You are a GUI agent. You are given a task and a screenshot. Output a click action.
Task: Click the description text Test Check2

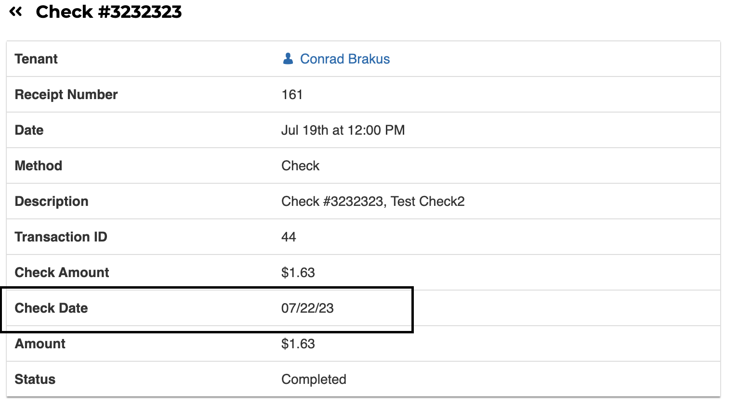tap(427, 201)
